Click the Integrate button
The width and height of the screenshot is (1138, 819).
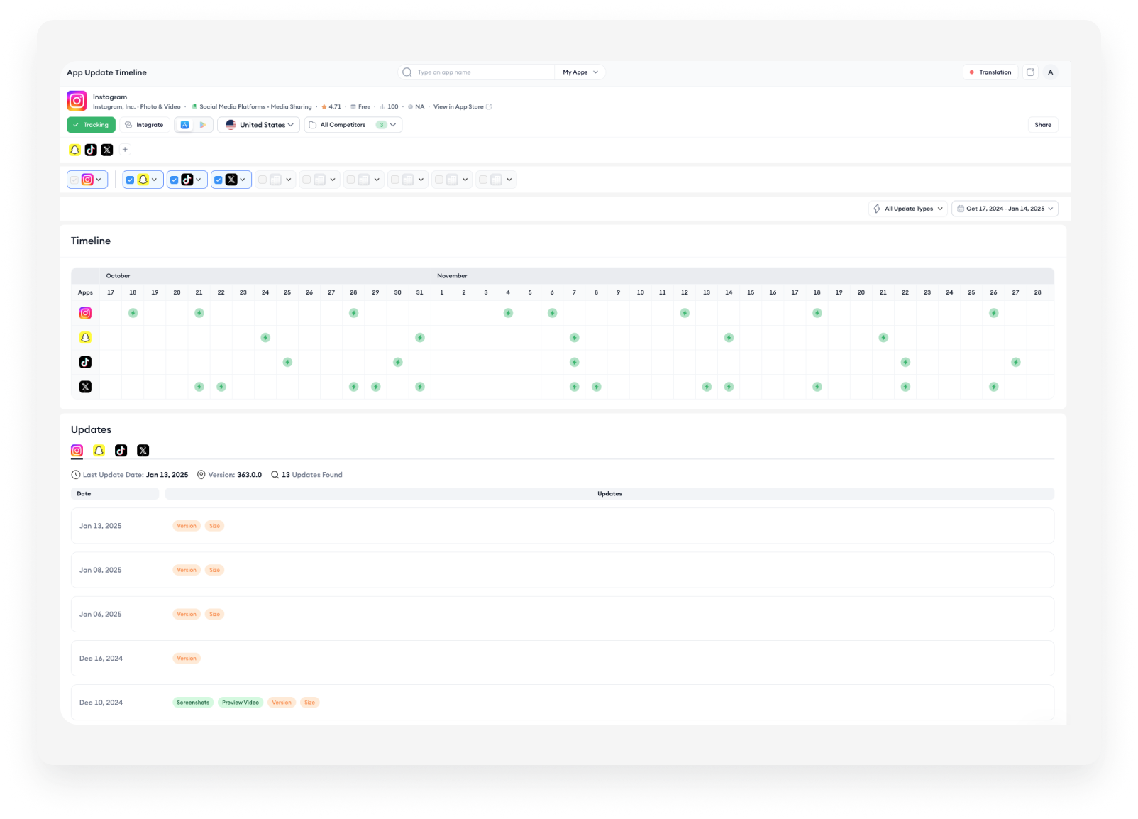[x=144, y=125]
